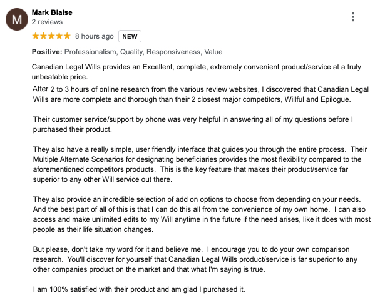Click the second gold rating star

[43, 36]
